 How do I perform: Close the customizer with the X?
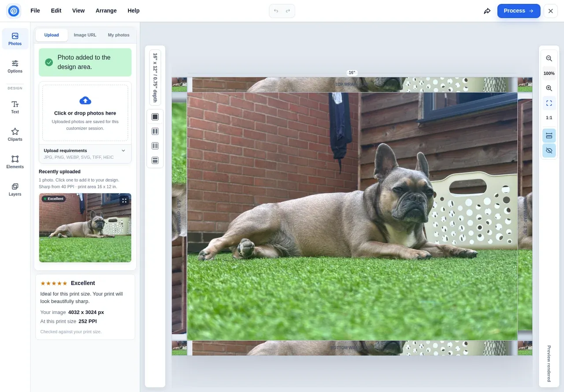pyautogui.click(x=550, y=11)
